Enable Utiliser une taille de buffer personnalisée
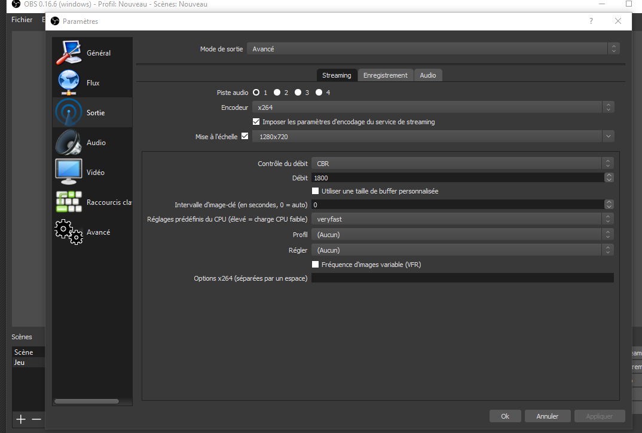 click(315, 191)
